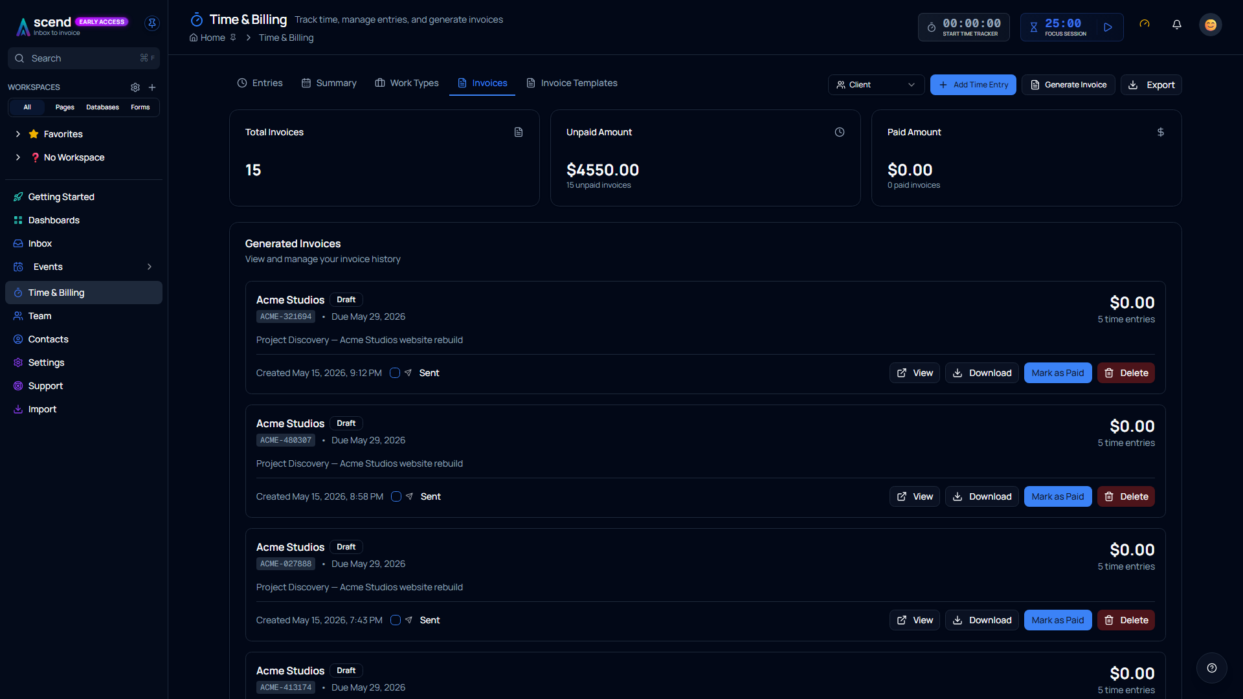The width and height of the screenshot is (1243, 699).
Task: Expand the Events submenu chevron
Action: pos(150,267)
